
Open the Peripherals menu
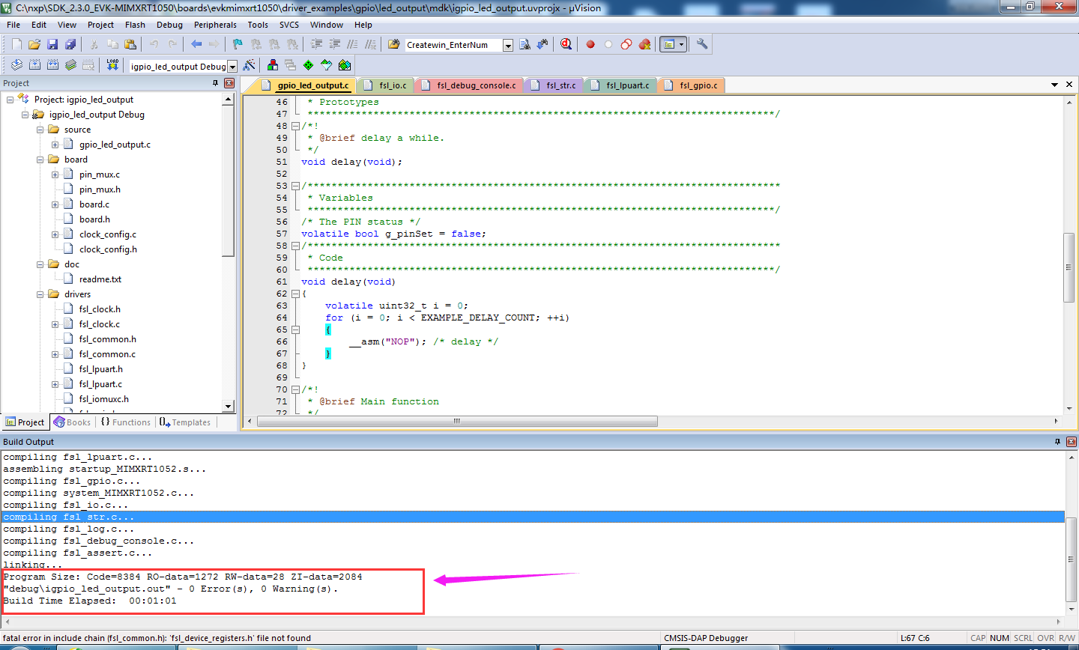(215, 25)
